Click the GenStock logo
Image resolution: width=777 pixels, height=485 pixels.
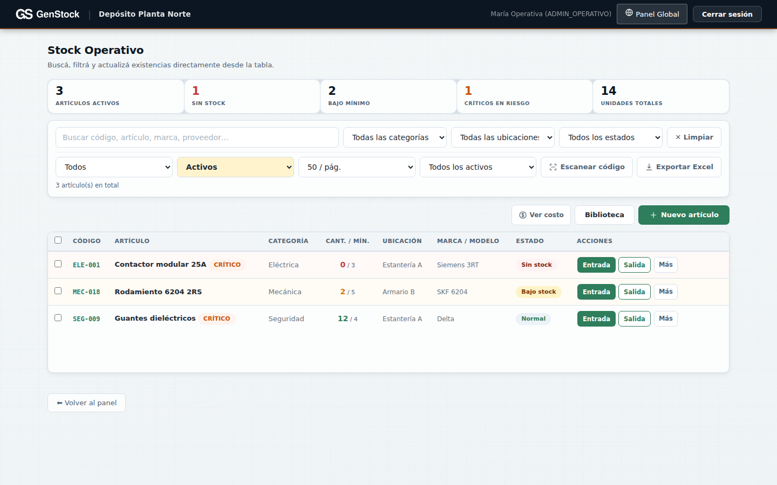(47, 14)
